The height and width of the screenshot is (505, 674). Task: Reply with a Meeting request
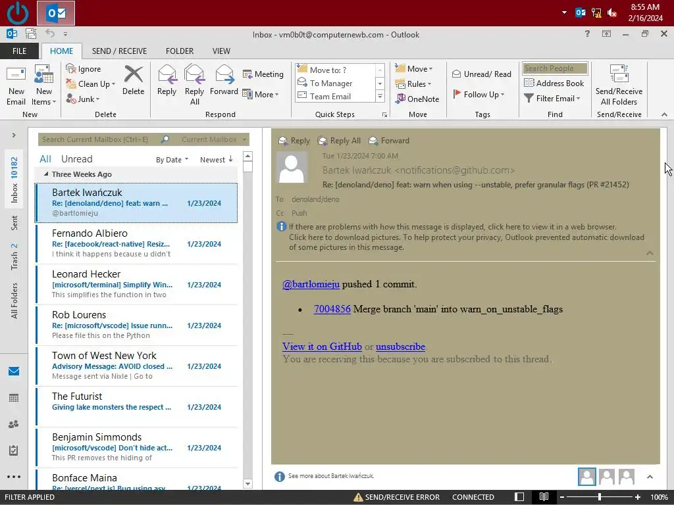[x=263, y=74]
